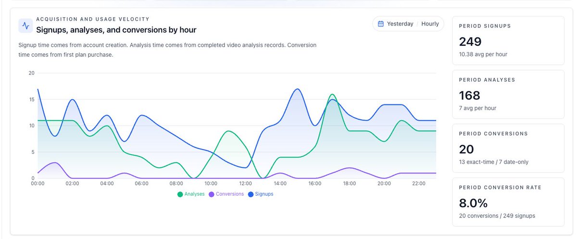Toggle the Conversions legend series
The image size is (577, 239).
point(226,194)
